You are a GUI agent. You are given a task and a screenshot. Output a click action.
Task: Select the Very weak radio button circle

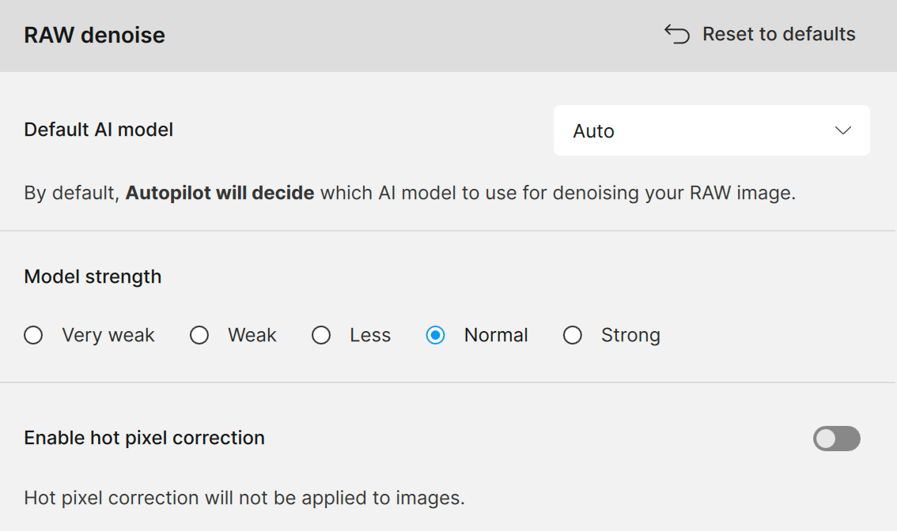click(x=33, y=336)
